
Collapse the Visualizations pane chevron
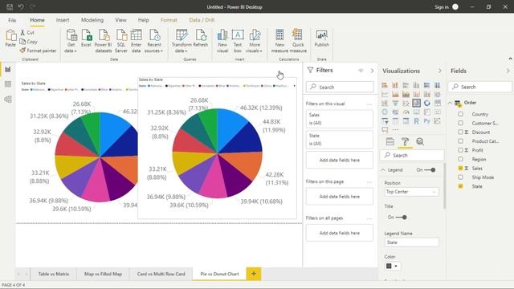[x=439, y=71]
